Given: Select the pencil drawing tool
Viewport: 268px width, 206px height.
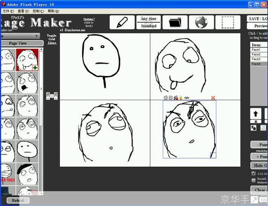Looking at the screenshot, I should coord(122,22).
